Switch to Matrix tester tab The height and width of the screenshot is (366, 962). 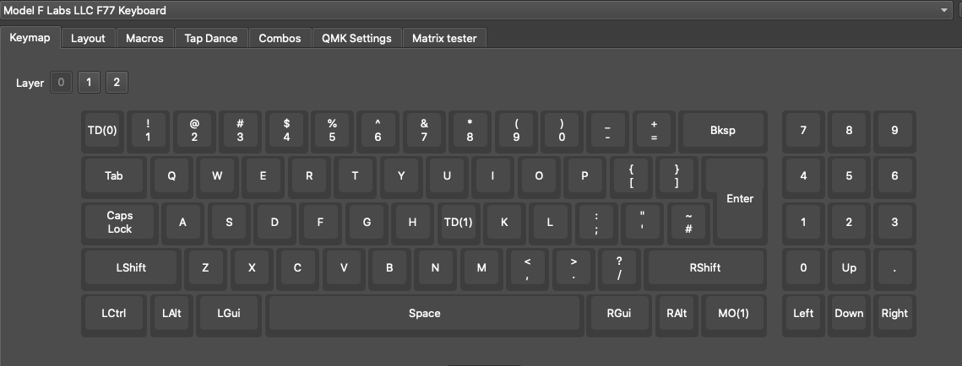(444, 38)
